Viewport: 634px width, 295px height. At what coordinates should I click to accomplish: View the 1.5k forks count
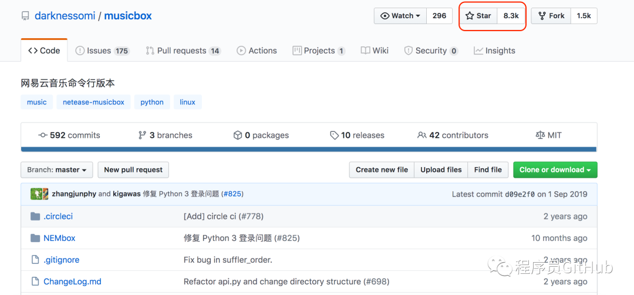click(x=584, y=16)
